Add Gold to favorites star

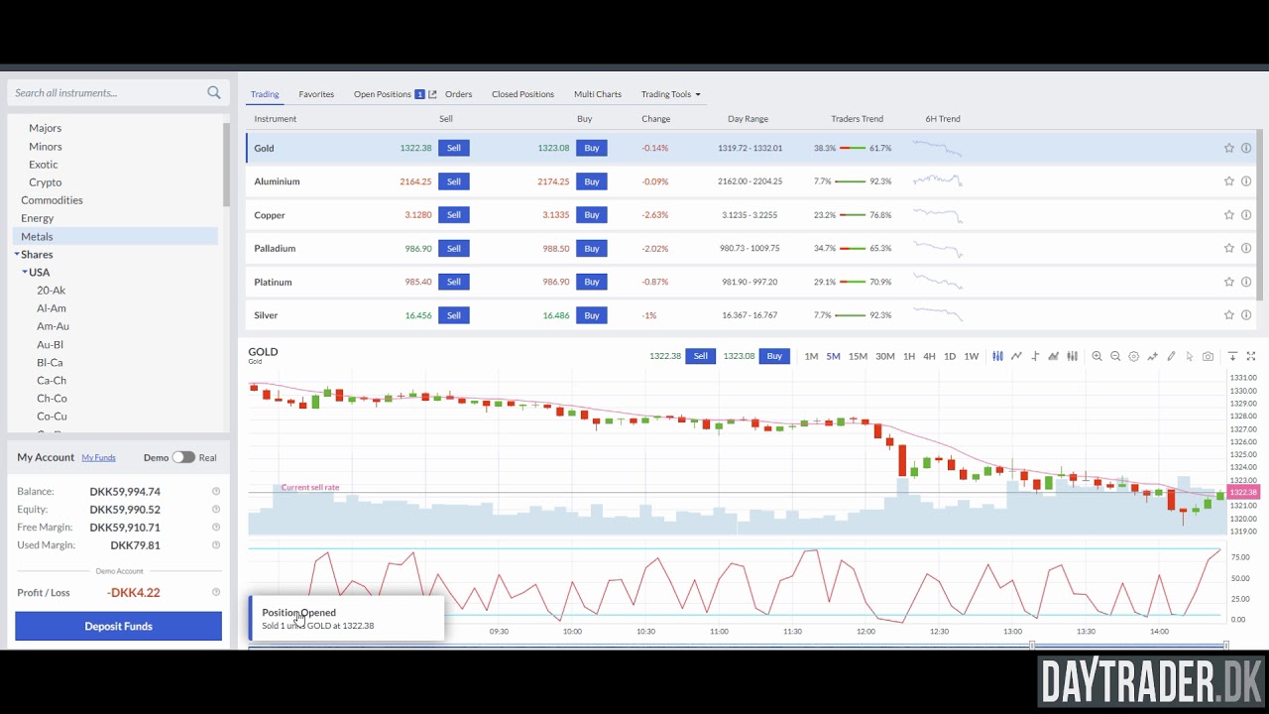point(1228,148)
